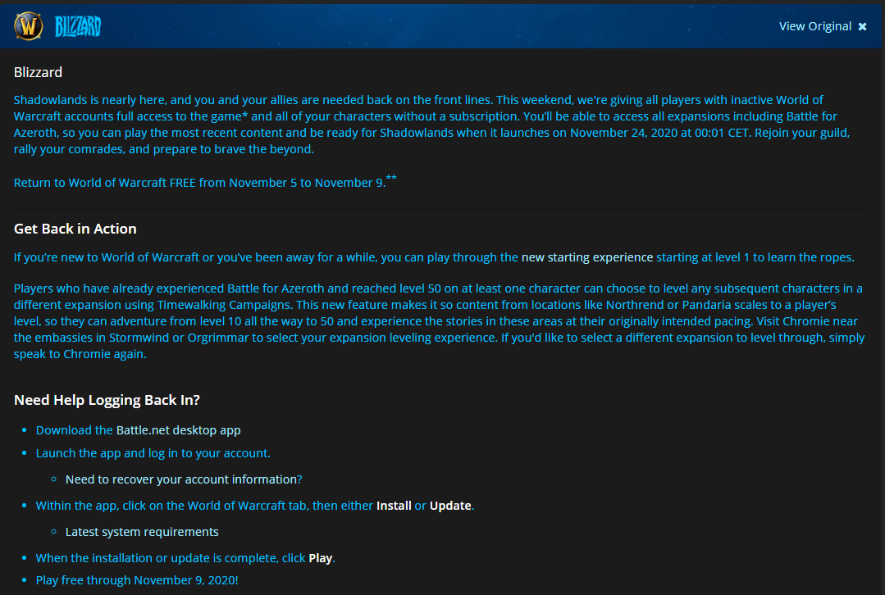Screen dimensions: 885x595
Task: Click the double asterisk footnote marker
Action: (391, 179)
